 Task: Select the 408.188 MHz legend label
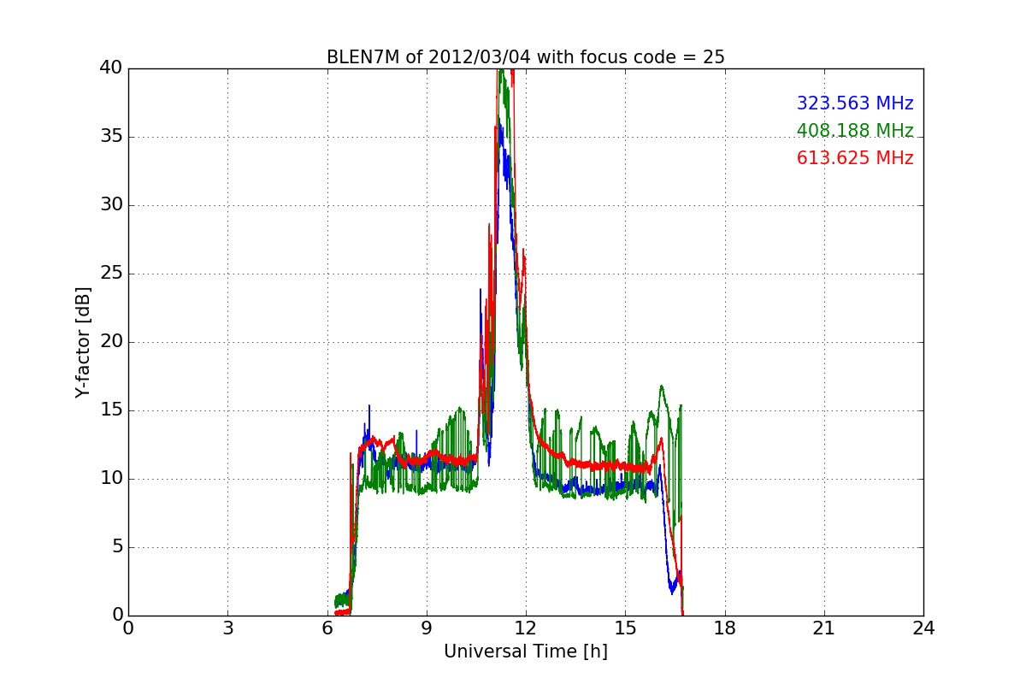855,131
